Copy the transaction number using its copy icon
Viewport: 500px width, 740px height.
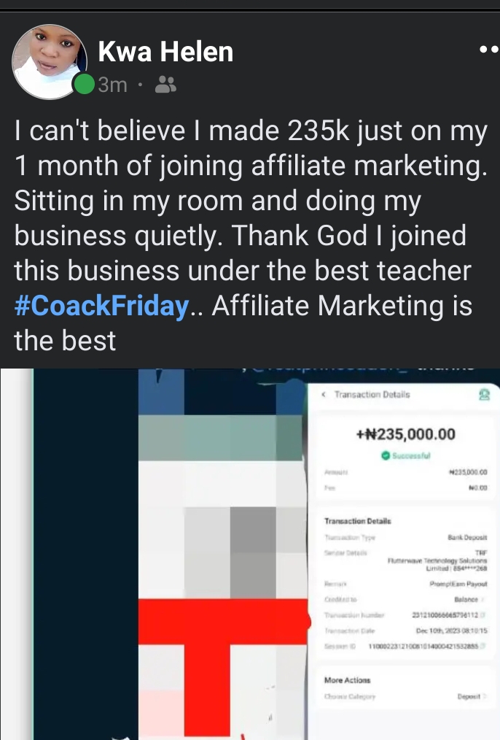[x=484, y=616]
